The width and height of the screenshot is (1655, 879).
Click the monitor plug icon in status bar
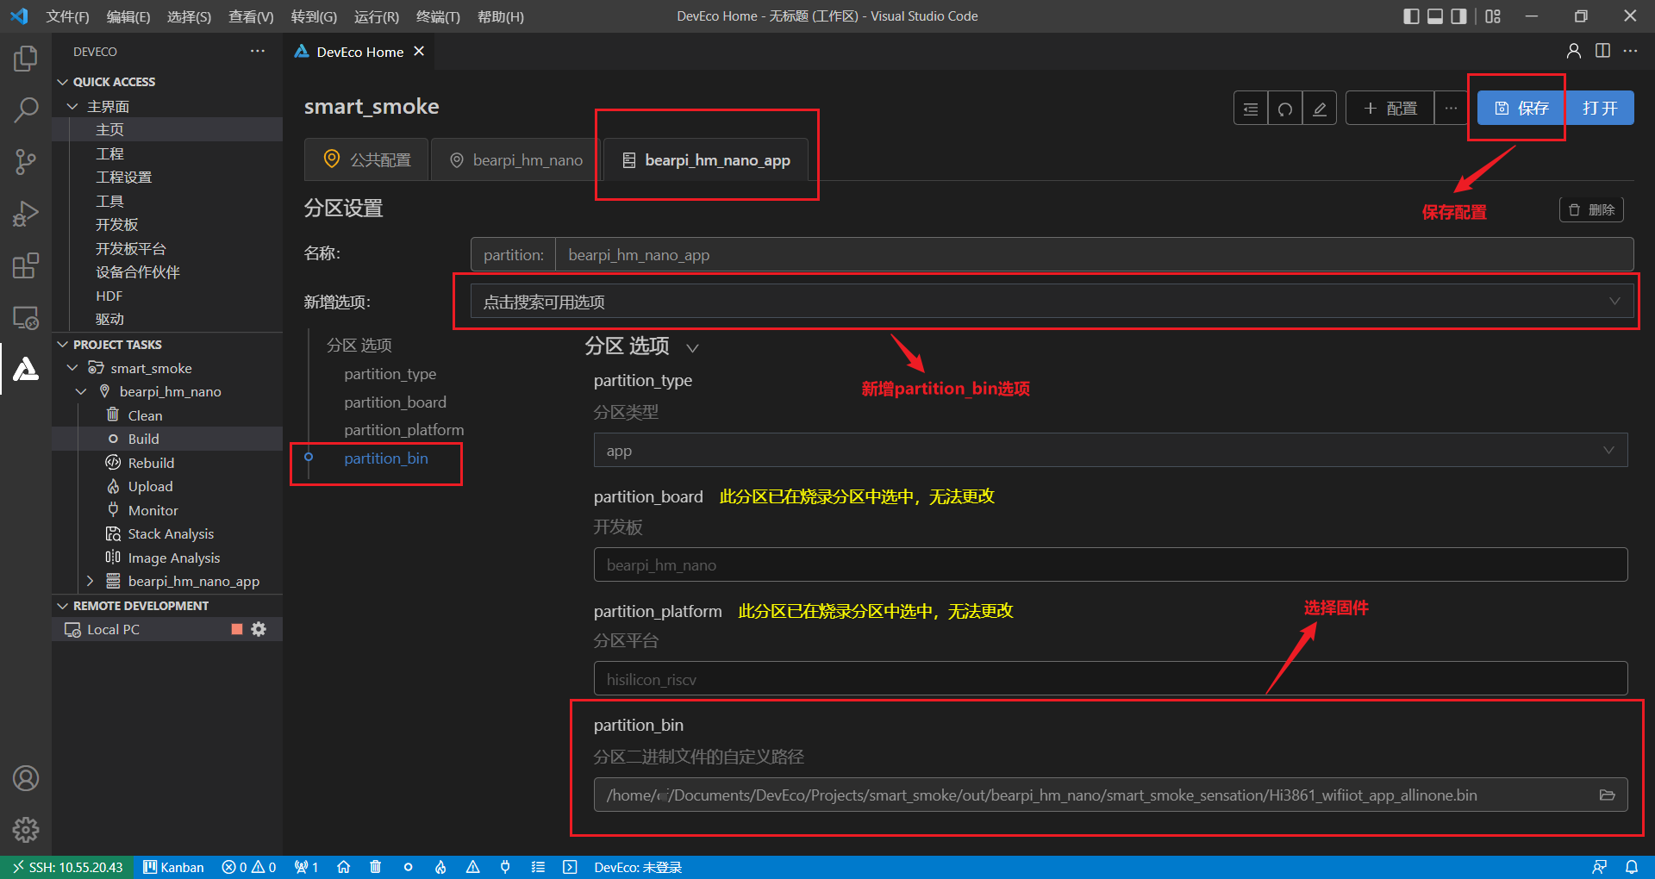(x=505, y=867)
